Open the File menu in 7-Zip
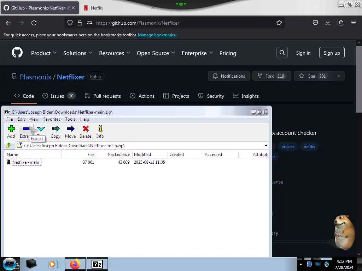The image size is (362, 271). [x=10, y=119]
